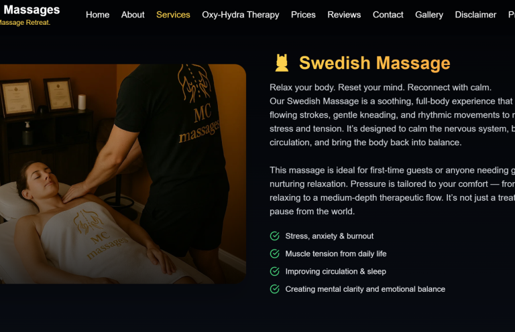Go to the About page

point(133,15)
